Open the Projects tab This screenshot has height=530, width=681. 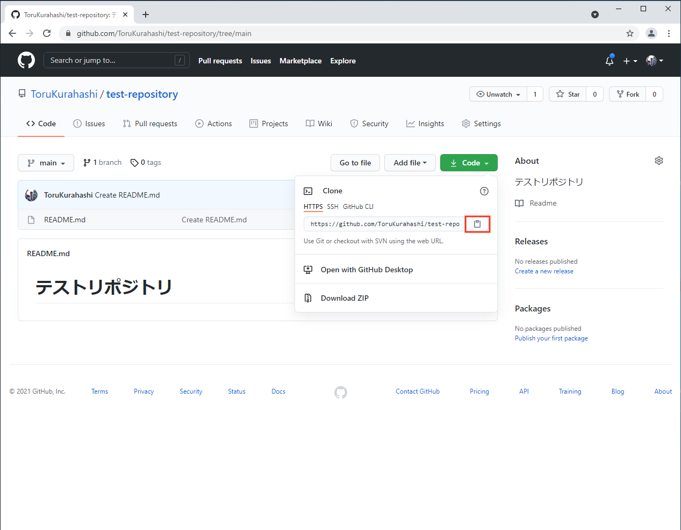269,124
